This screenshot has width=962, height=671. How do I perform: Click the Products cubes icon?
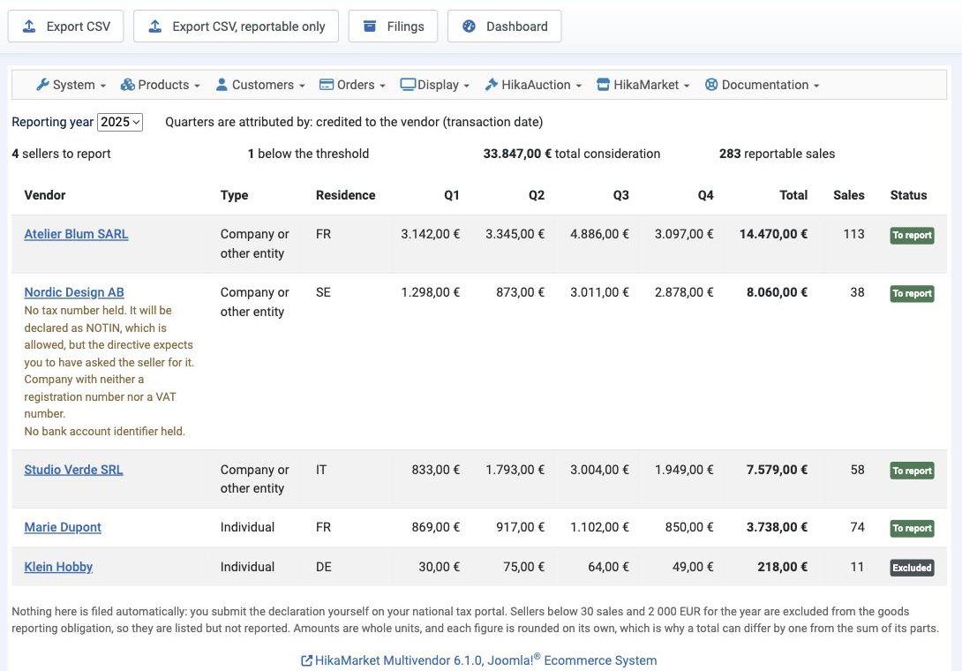click(x=128, y=85)
